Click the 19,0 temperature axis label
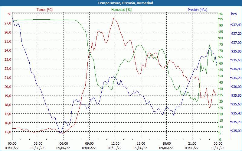242x151 pixels. tap(8, 95)
